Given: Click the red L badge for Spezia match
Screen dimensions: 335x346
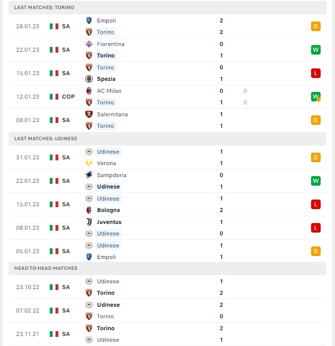Looking at the screenshot, I should tap(315, 73).
